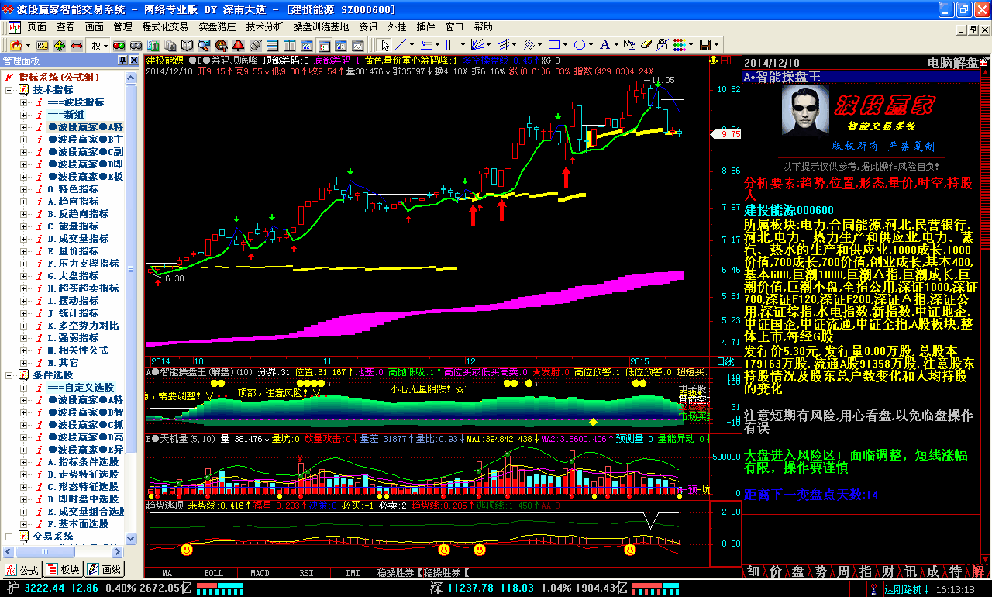The height and width of the screenshot is (597, 992).
Task: Switch to the 公式 panel tab
Action: (x=21, y=570)
